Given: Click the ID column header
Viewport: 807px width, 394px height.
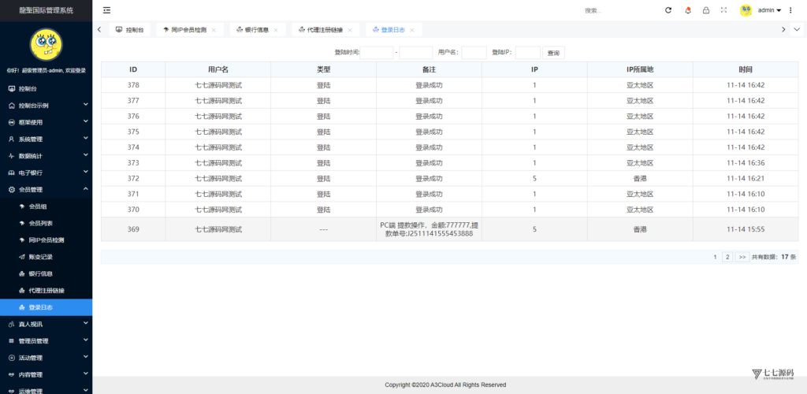Looking at the screenshot, I should pyautogui.click(x=133, y=69).
